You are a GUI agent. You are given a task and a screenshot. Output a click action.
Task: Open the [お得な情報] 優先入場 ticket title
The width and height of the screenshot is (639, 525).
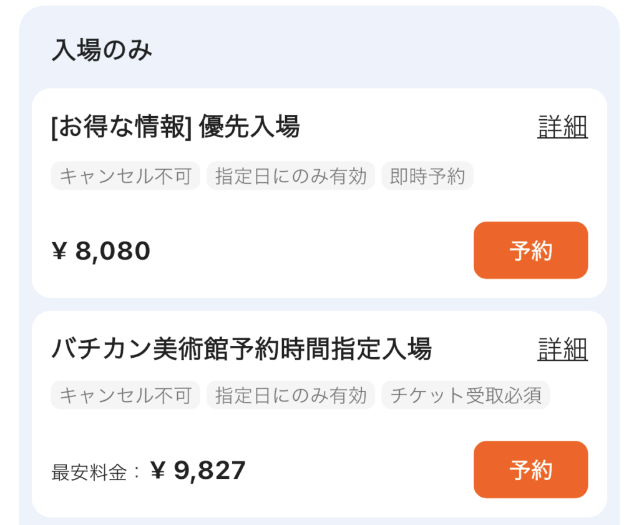pos(181,126)
